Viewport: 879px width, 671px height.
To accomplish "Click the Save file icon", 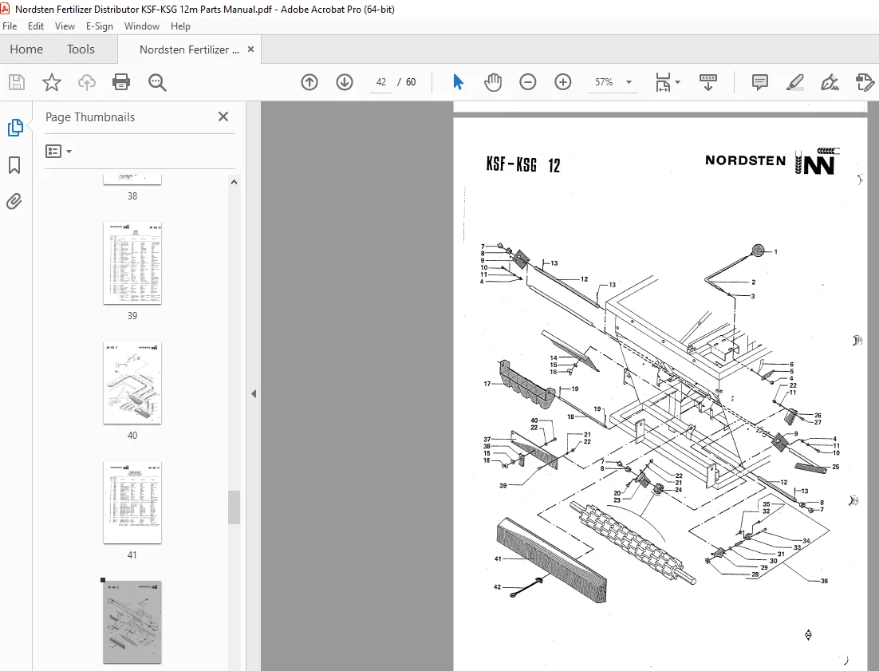I will click(x=17, y=82).
